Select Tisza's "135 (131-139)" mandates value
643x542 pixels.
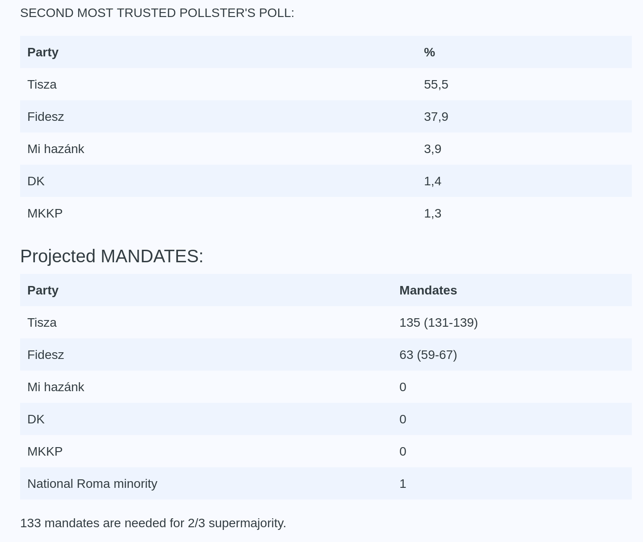coord(438,323)
